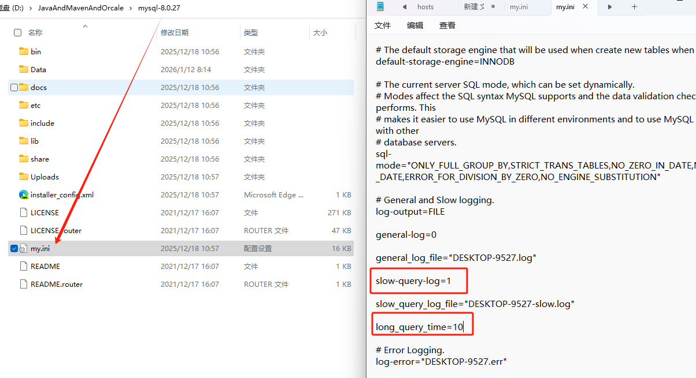
Task: Click the file name README.router
Action: pyautogui.click(x=57, y=284)
